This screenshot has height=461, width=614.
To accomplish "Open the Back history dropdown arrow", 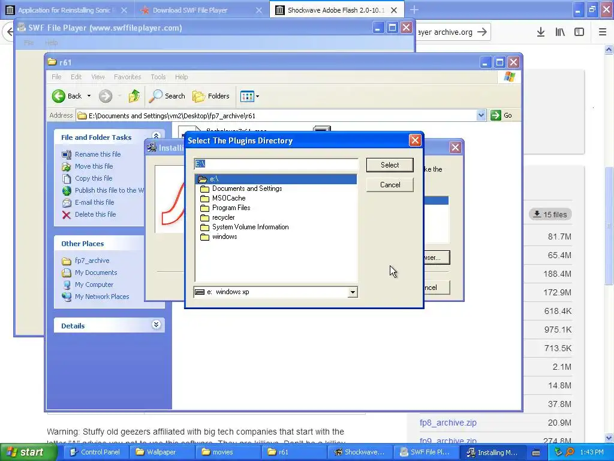I will pyautogui.click(x=89, y=96).
